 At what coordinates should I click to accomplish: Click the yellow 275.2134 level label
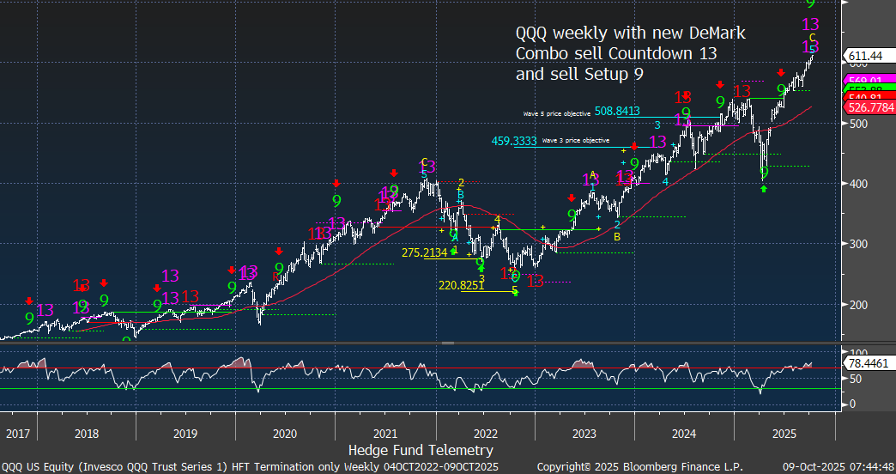point(424,252)
